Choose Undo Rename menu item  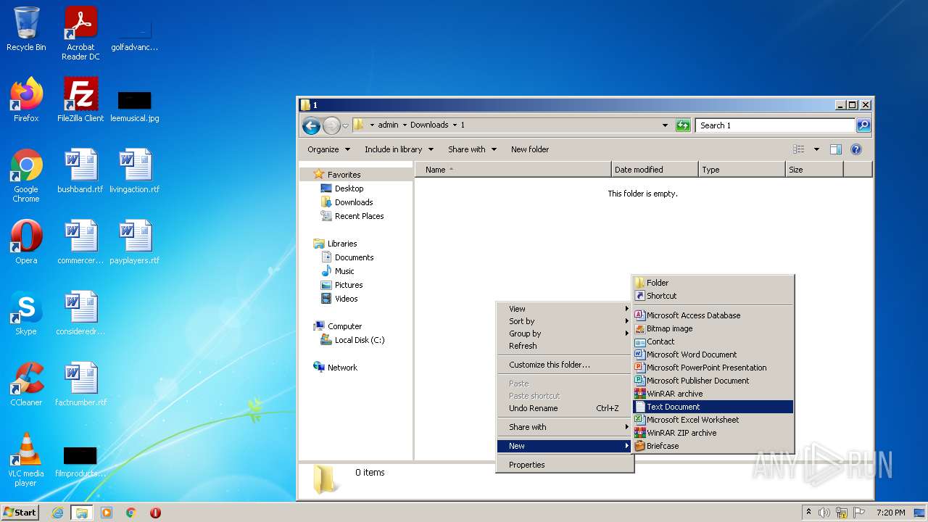point(565,408)
